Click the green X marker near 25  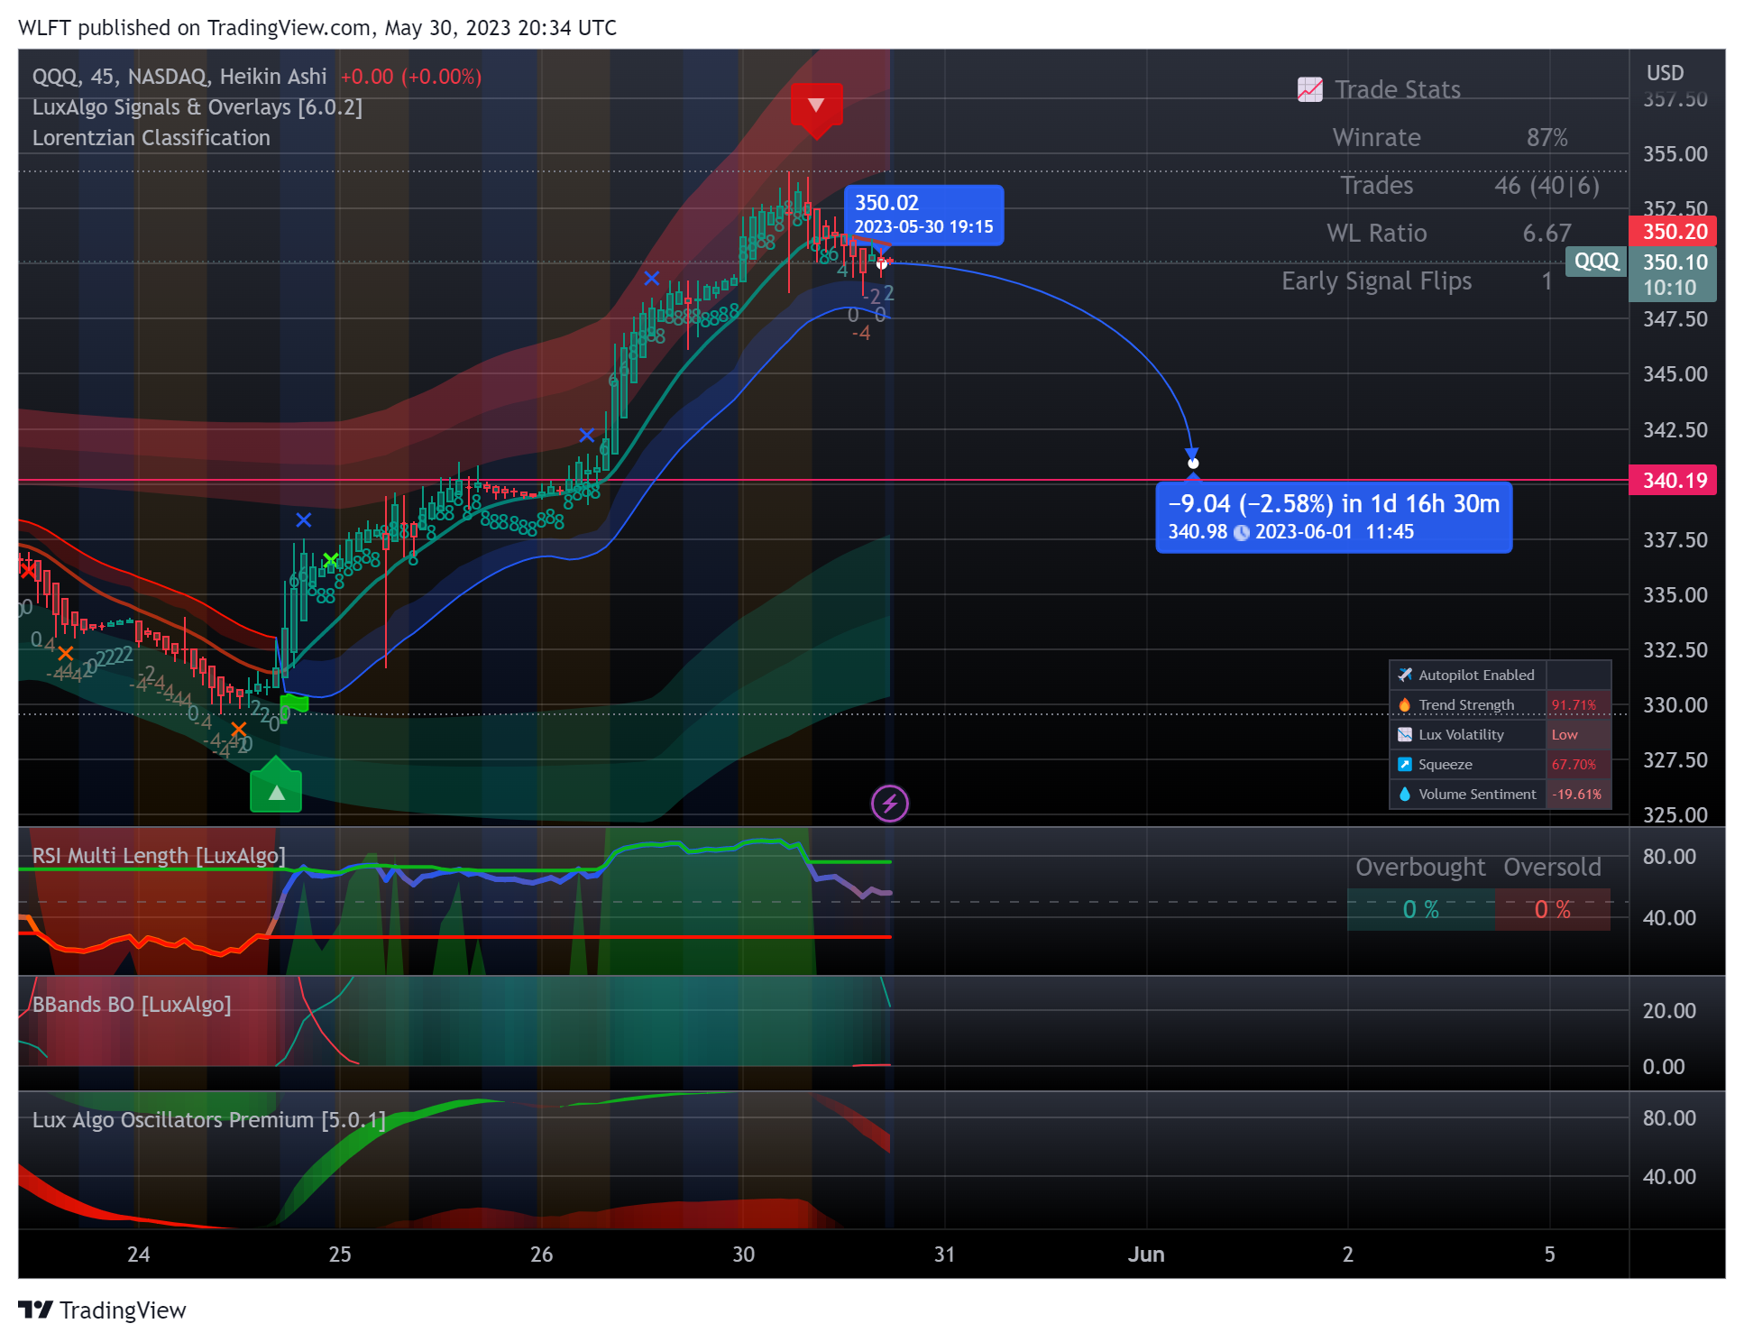331,561
